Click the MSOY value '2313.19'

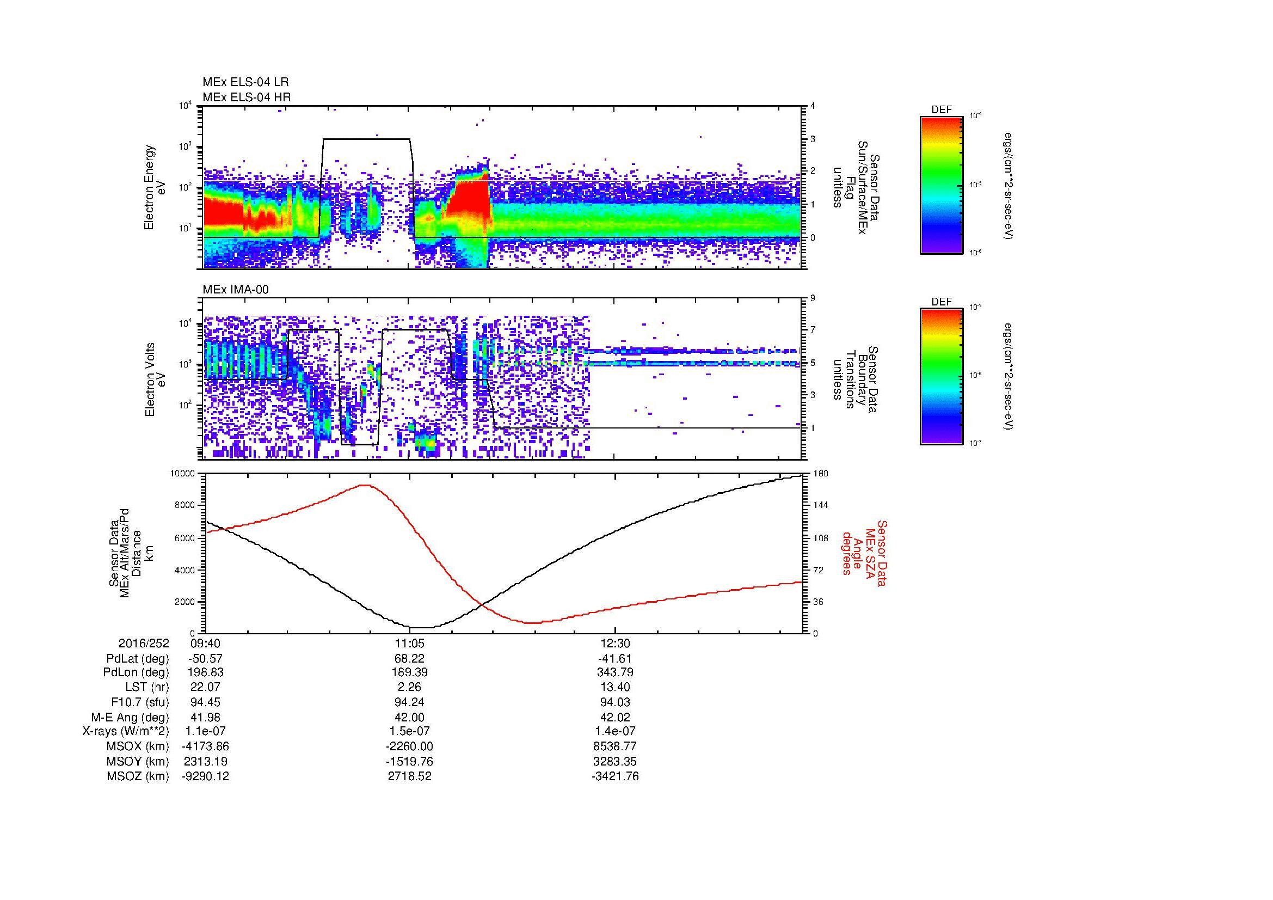point(206,761)
